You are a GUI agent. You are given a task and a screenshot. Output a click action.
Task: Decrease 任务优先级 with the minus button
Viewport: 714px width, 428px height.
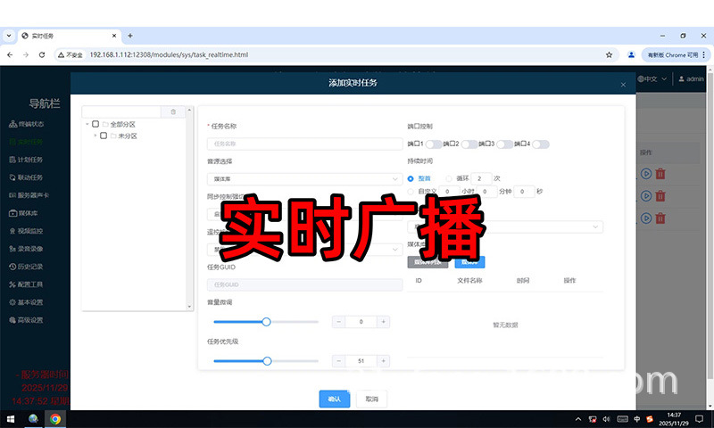338,361
